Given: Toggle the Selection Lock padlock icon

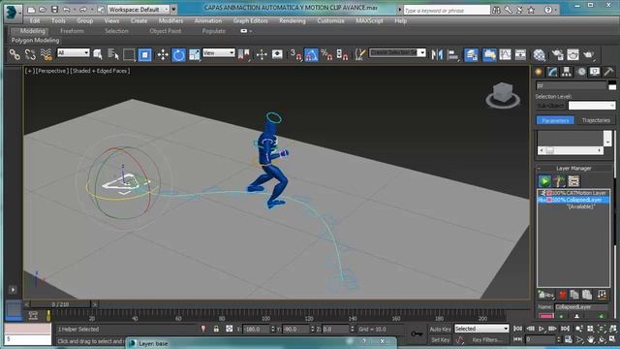Looking at the screenshot, I should pyautogui.click(x=216, y=329).
